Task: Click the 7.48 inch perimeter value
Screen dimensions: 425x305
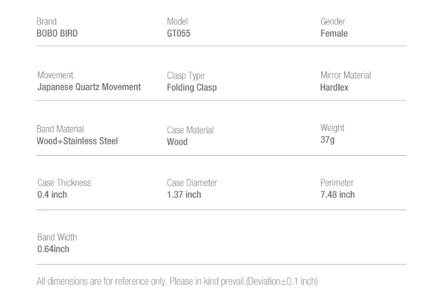Action: pyautogui.click(x=337, y=195)
